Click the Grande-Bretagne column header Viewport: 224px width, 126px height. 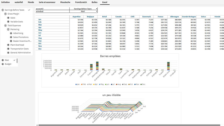pos(189,17)
